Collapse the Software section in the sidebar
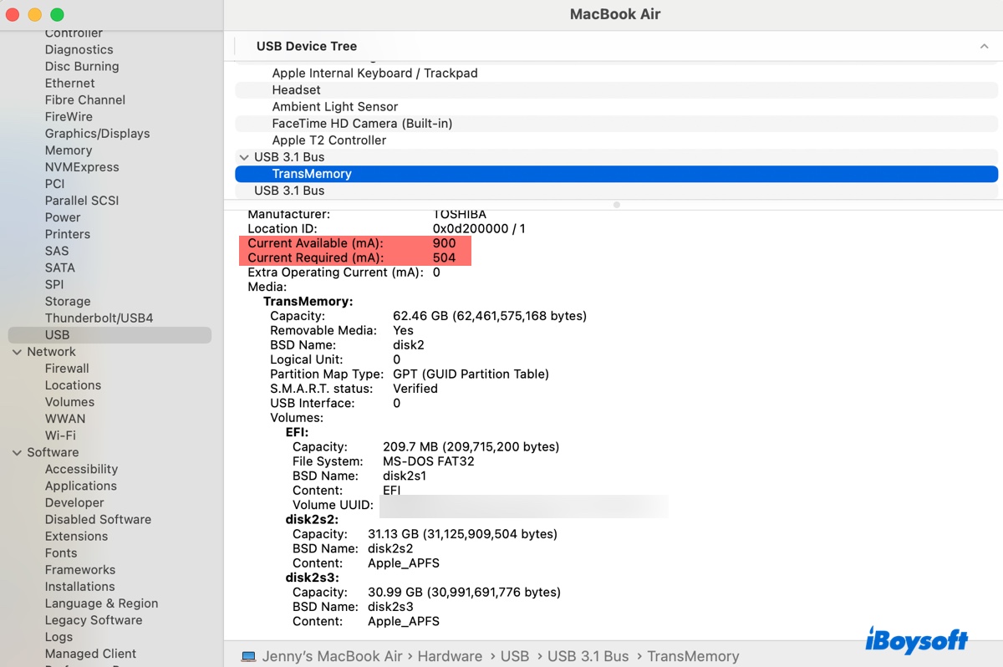The height and width of the screenshot is (667, 1003). [x=17, y=451]
